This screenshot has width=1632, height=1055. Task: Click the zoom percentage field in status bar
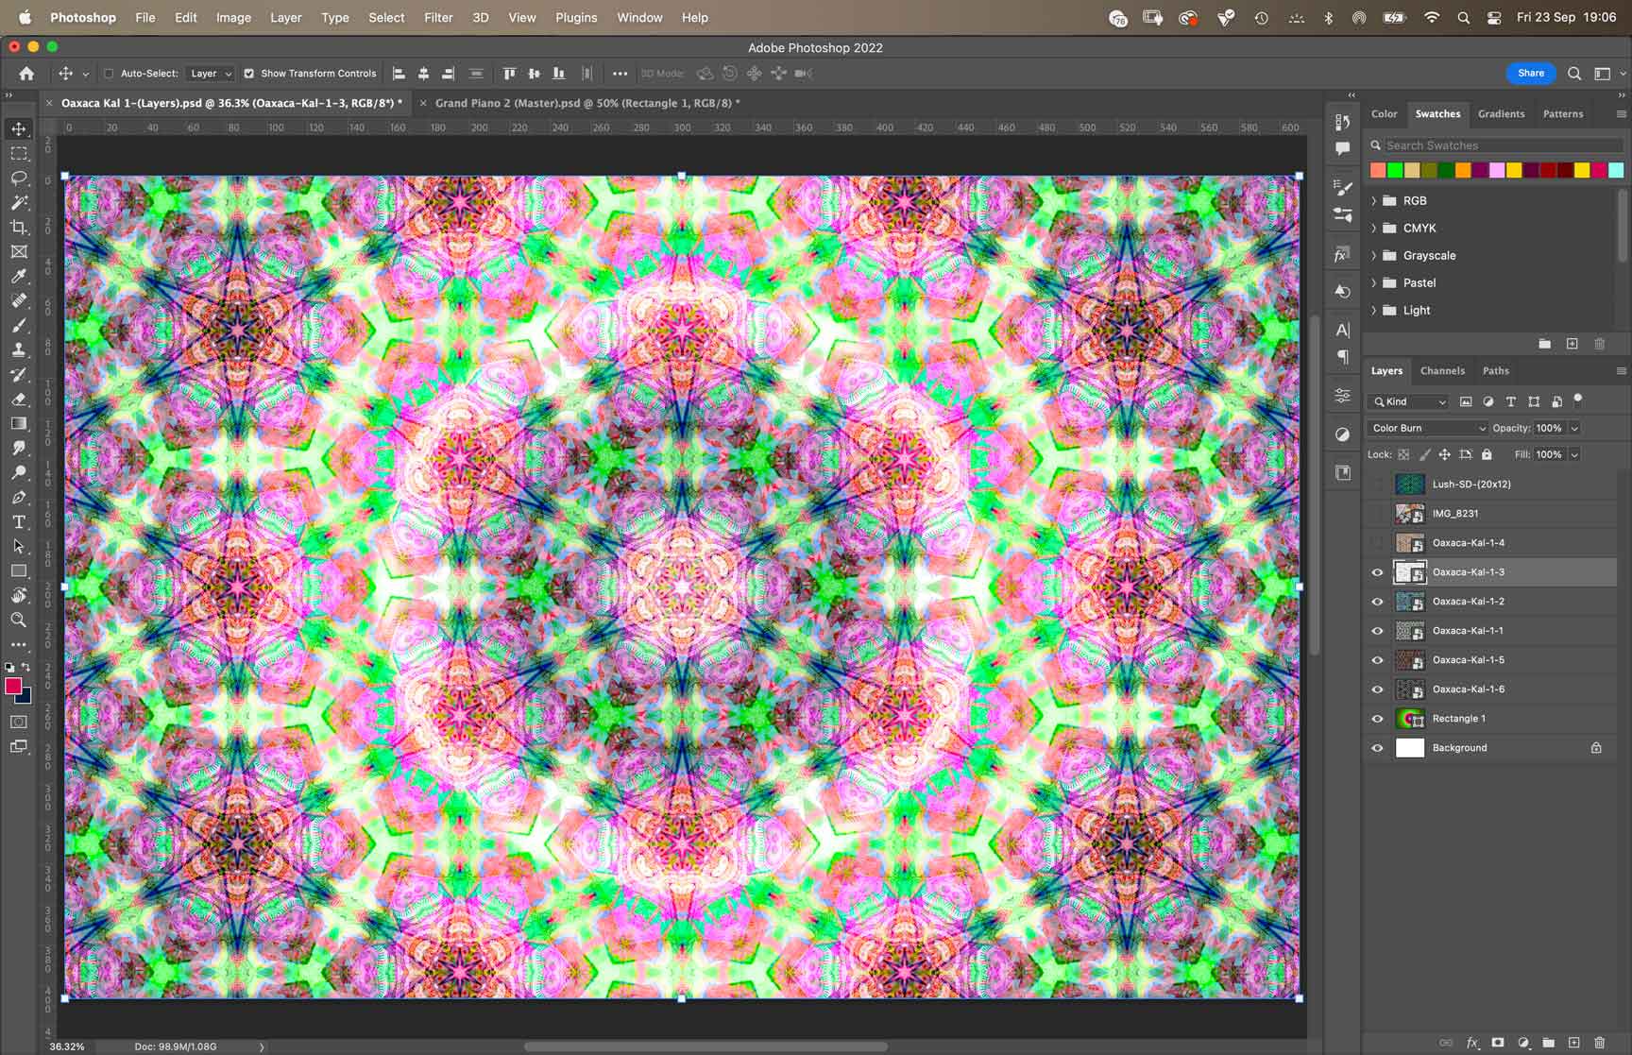(67, 1046)
